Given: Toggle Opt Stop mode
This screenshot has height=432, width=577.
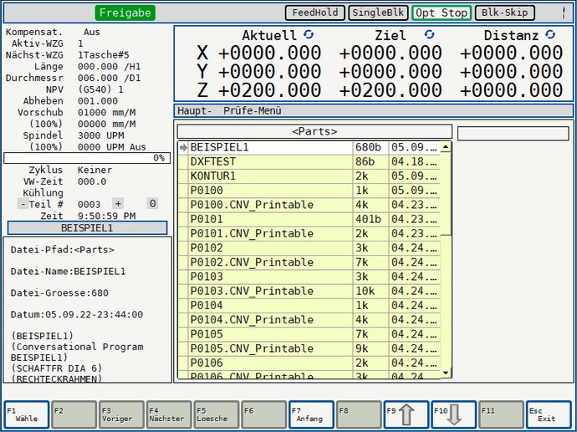Looking at the screenshot, I should click(442, 13).
